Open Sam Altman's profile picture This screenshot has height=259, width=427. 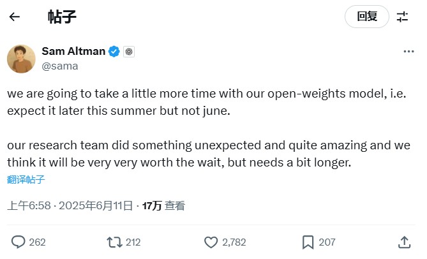21,58
